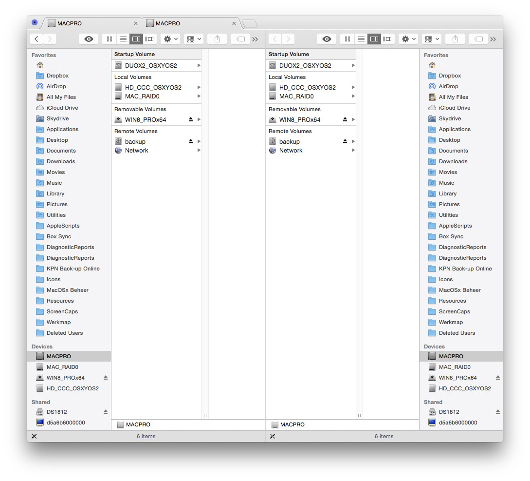Open KPN Back-up Online in left sidebar
Viewport: 530px width, 481px height.
point(69,269)
